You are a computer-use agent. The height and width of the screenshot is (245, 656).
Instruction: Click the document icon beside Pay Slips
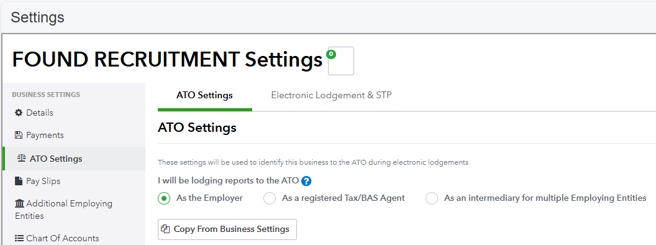pos(19,181)
